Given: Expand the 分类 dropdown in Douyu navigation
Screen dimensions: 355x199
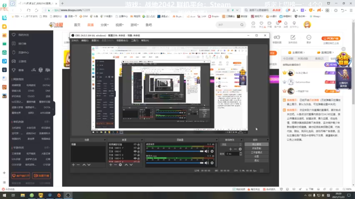Looking at the screenshot, I should point(104,25).
